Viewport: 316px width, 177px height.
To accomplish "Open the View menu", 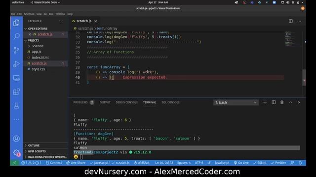I will pos(39,14).
